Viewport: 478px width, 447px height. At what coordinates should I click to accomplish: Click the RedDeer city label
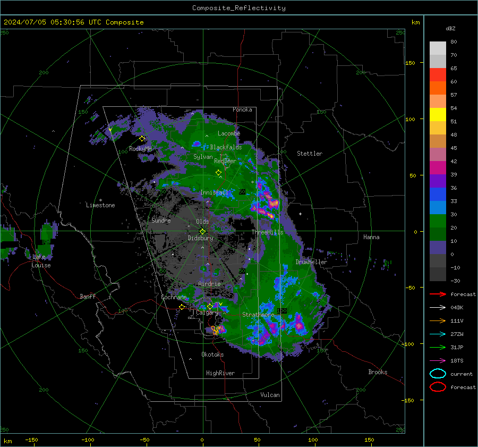[225, 161]
